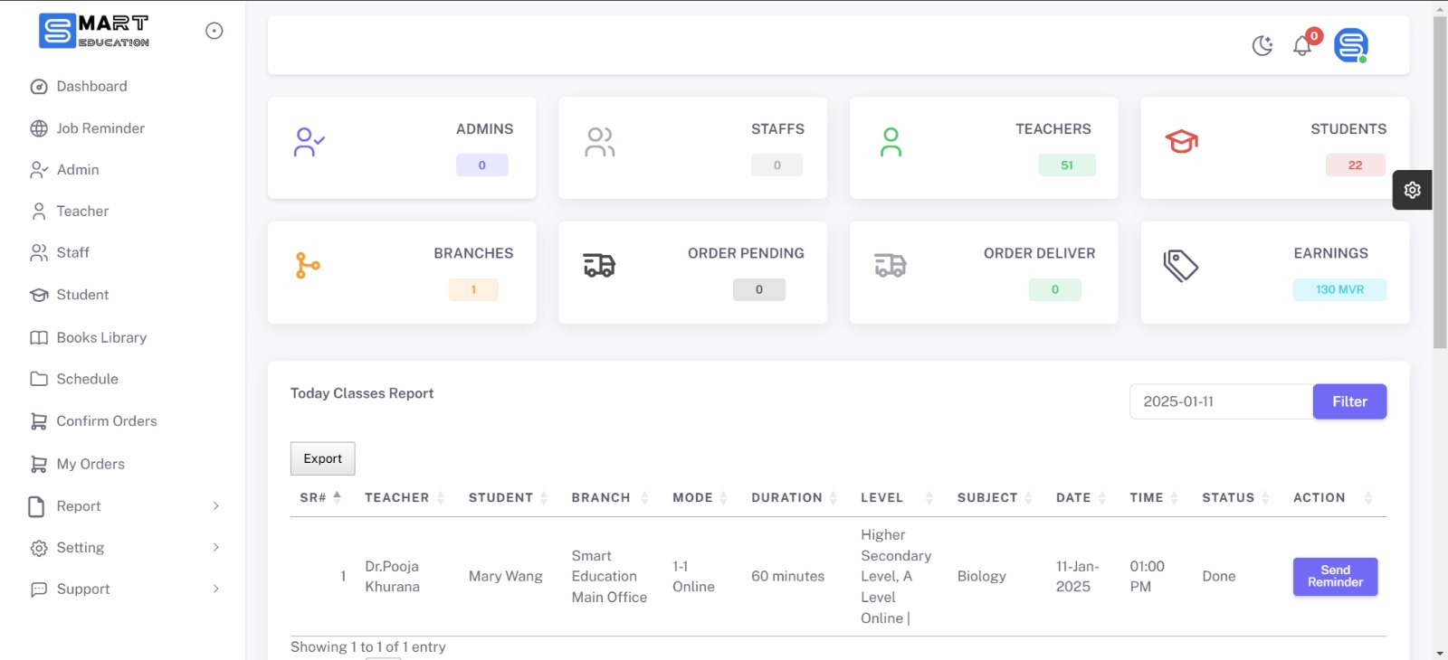1448x660 pixels.
Task: Click the date field showing 2025-01-11
Action: click(1220, 401)
